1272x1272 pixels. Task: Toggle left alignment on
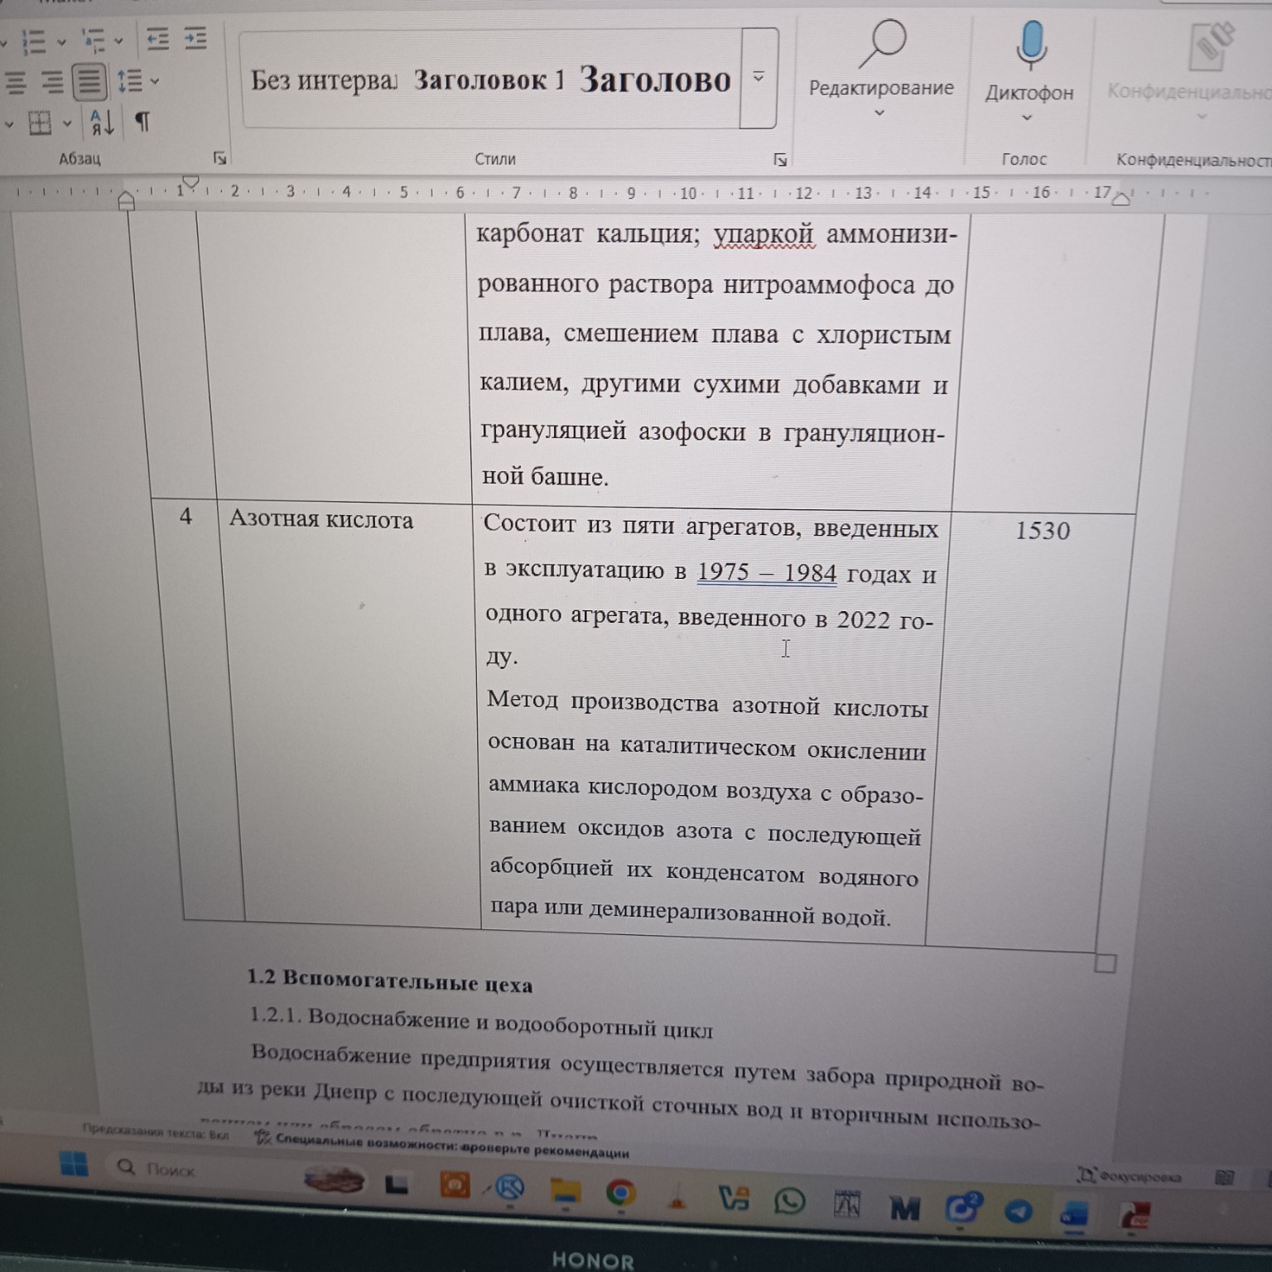pos(14,82)
